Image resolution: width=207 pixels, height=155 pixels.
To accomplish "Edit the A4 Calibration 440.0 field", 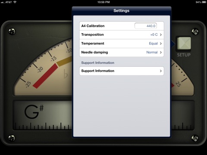I will point(146,26).
